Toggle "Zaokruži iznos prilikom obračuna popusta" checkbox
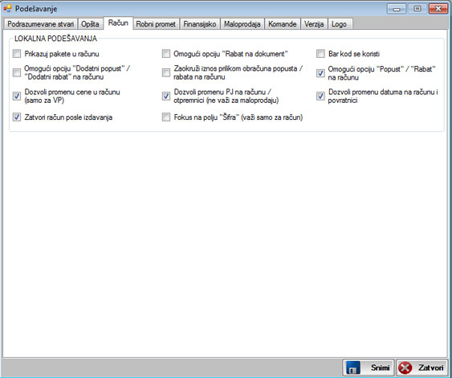The image size is (452, 378). 166,72
